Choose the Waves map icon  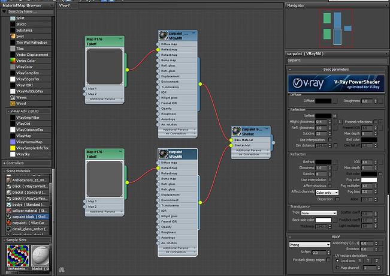coord(12,97)
